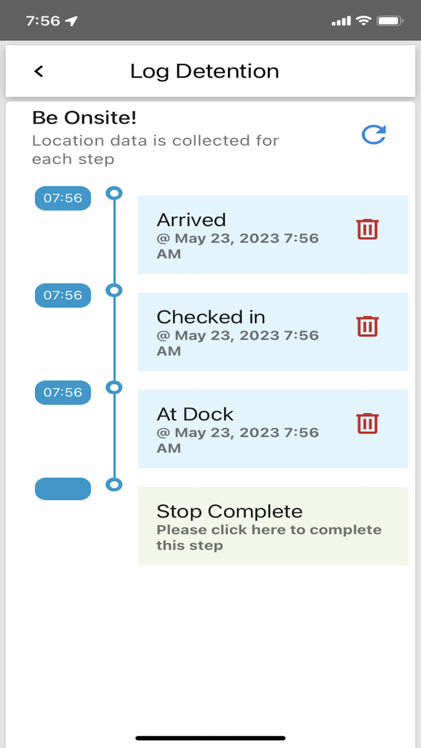
Task: Tap the 07:56 badge next to Checked in
Action: tap(63, 295)
